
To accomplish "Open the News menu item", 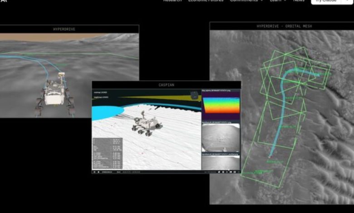I will click(x=299, y=1).
